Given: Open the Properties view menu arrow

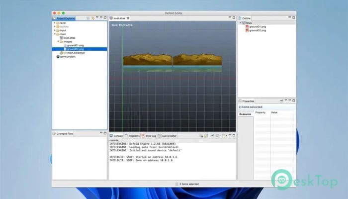Looking at the screenshot, I should 286,100.
